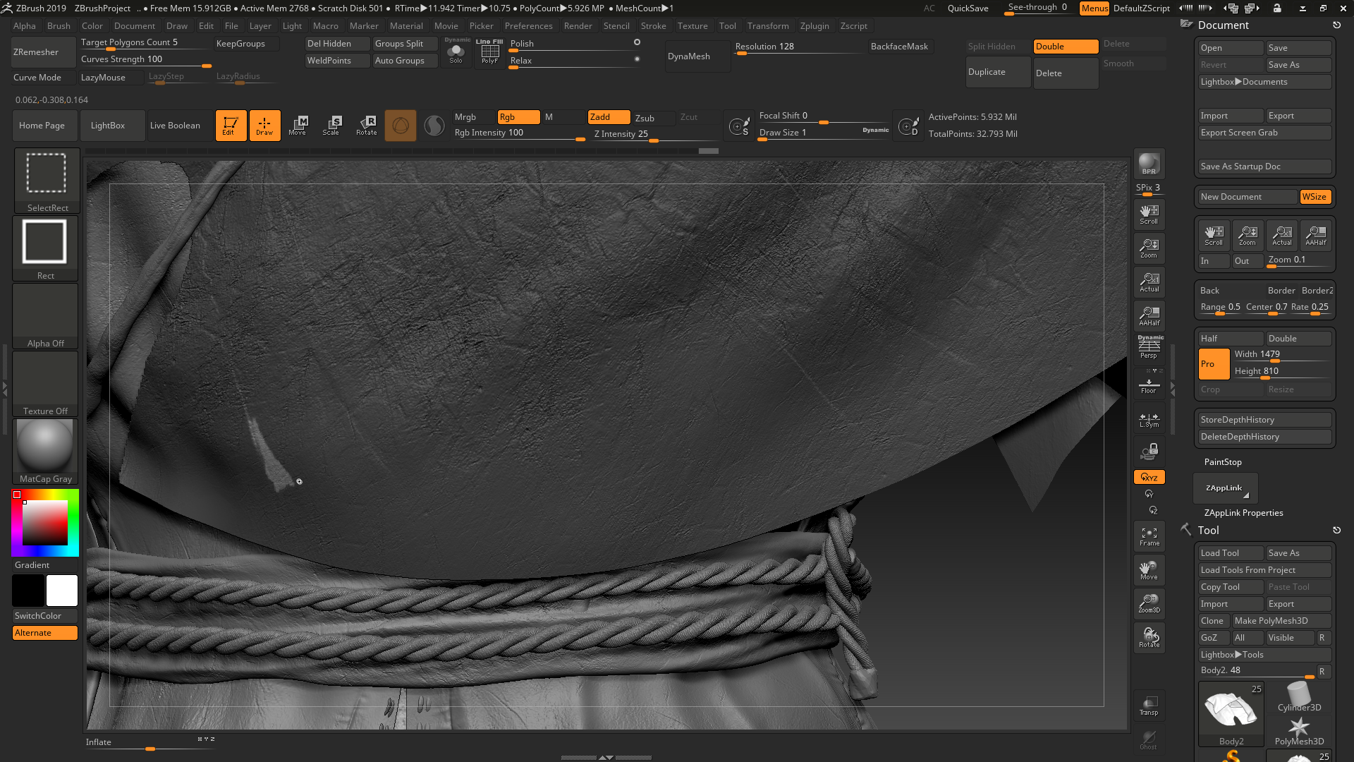
Task: Click the Solo dynamic icon
Action: (x=456, y=52)
